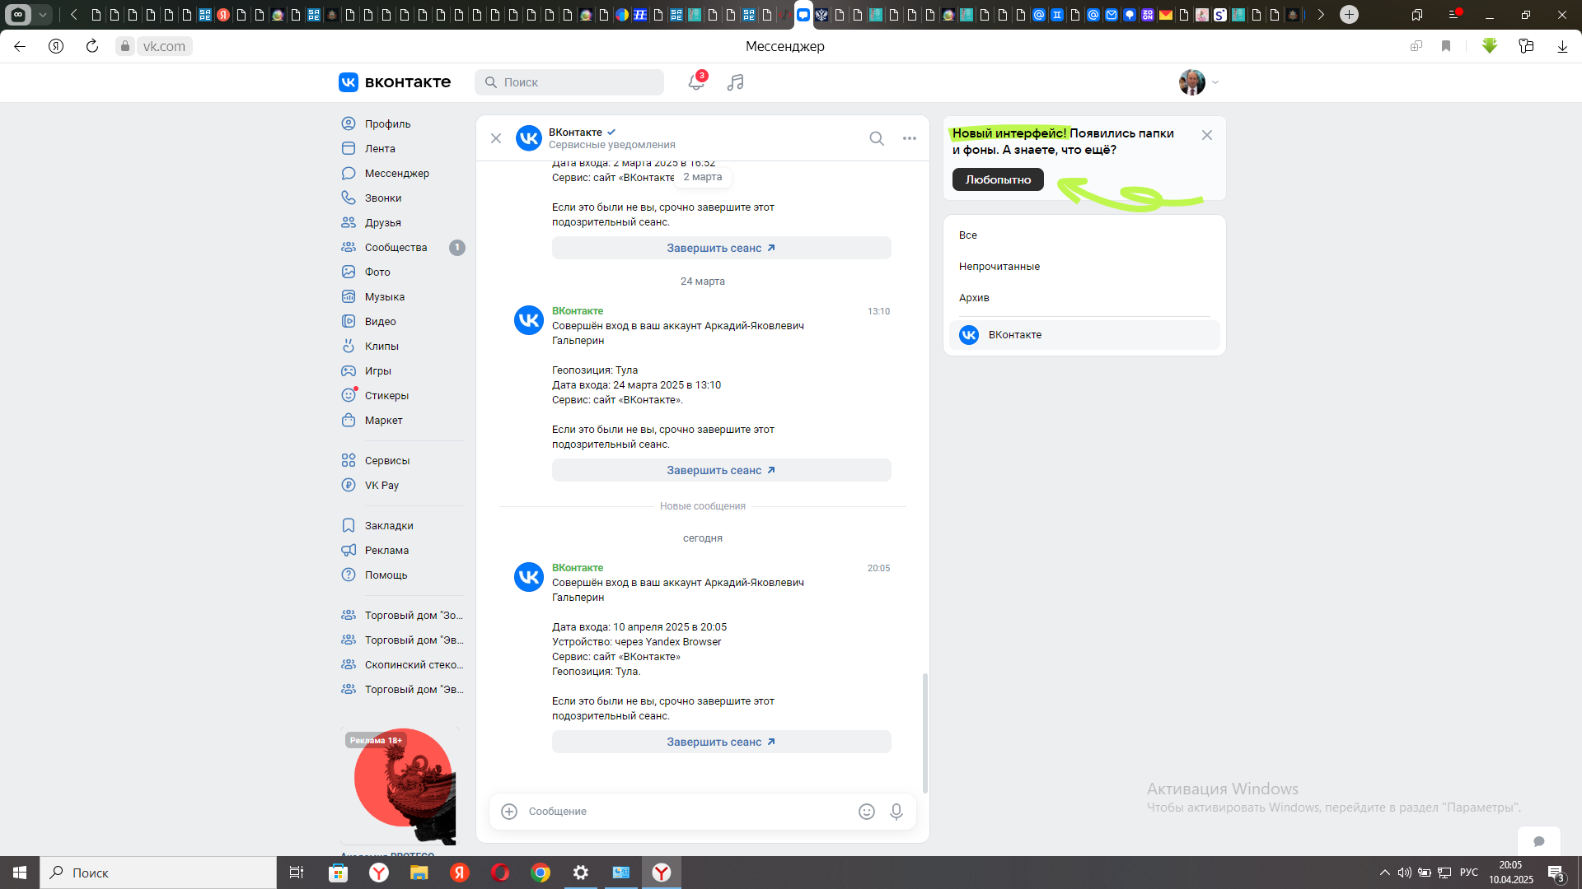Image resolution: width=1582 pixels, height=889 pixels.
Task: Click the plus attachment icon in message box
Action: [x=509, y=812]
